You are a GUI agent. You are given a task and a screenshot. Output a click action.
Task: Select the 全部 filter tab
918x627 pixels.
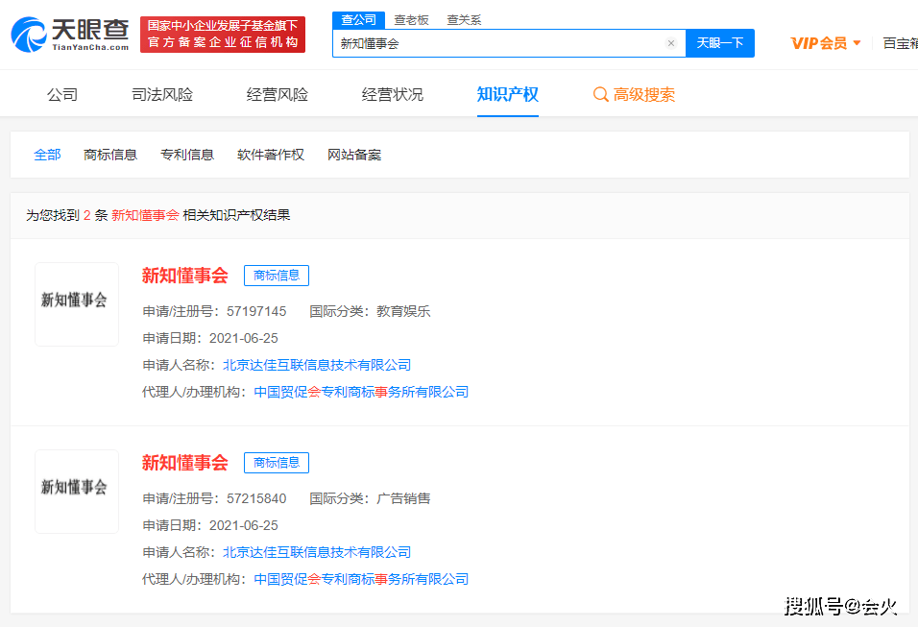tap(47, 154)
